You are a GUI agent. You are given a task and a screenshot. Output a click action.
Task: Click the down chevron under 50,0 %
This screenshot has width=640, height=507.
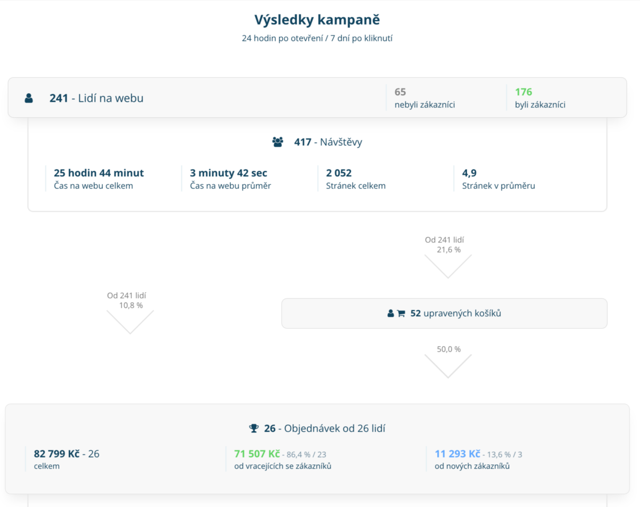pos(448,366)
